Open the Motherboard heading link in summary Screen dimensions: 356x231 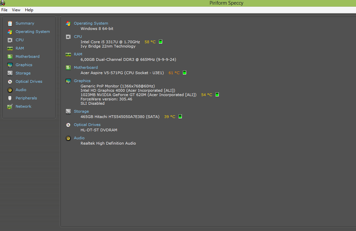coord(86,67)
